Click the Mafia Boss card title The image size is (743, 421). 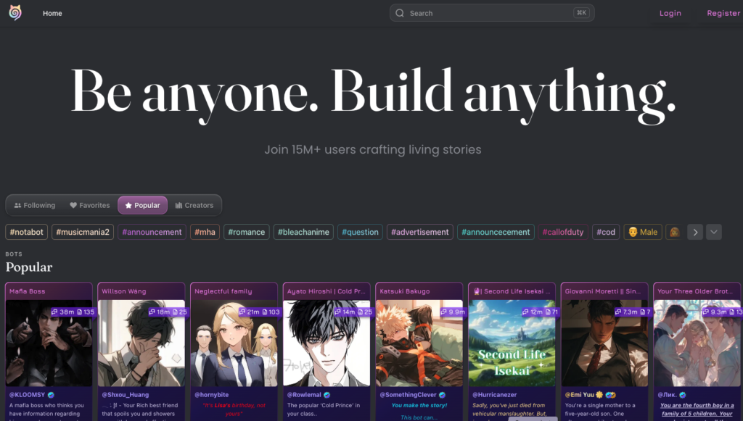[27, 291]
